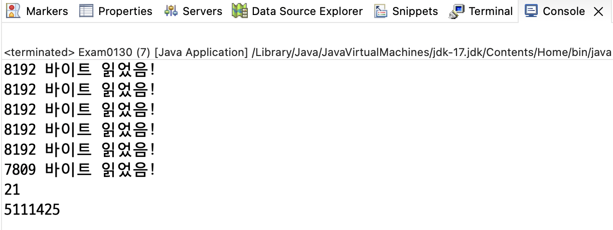
Task: Click the Markers view icon
Action: pos(13,10)
